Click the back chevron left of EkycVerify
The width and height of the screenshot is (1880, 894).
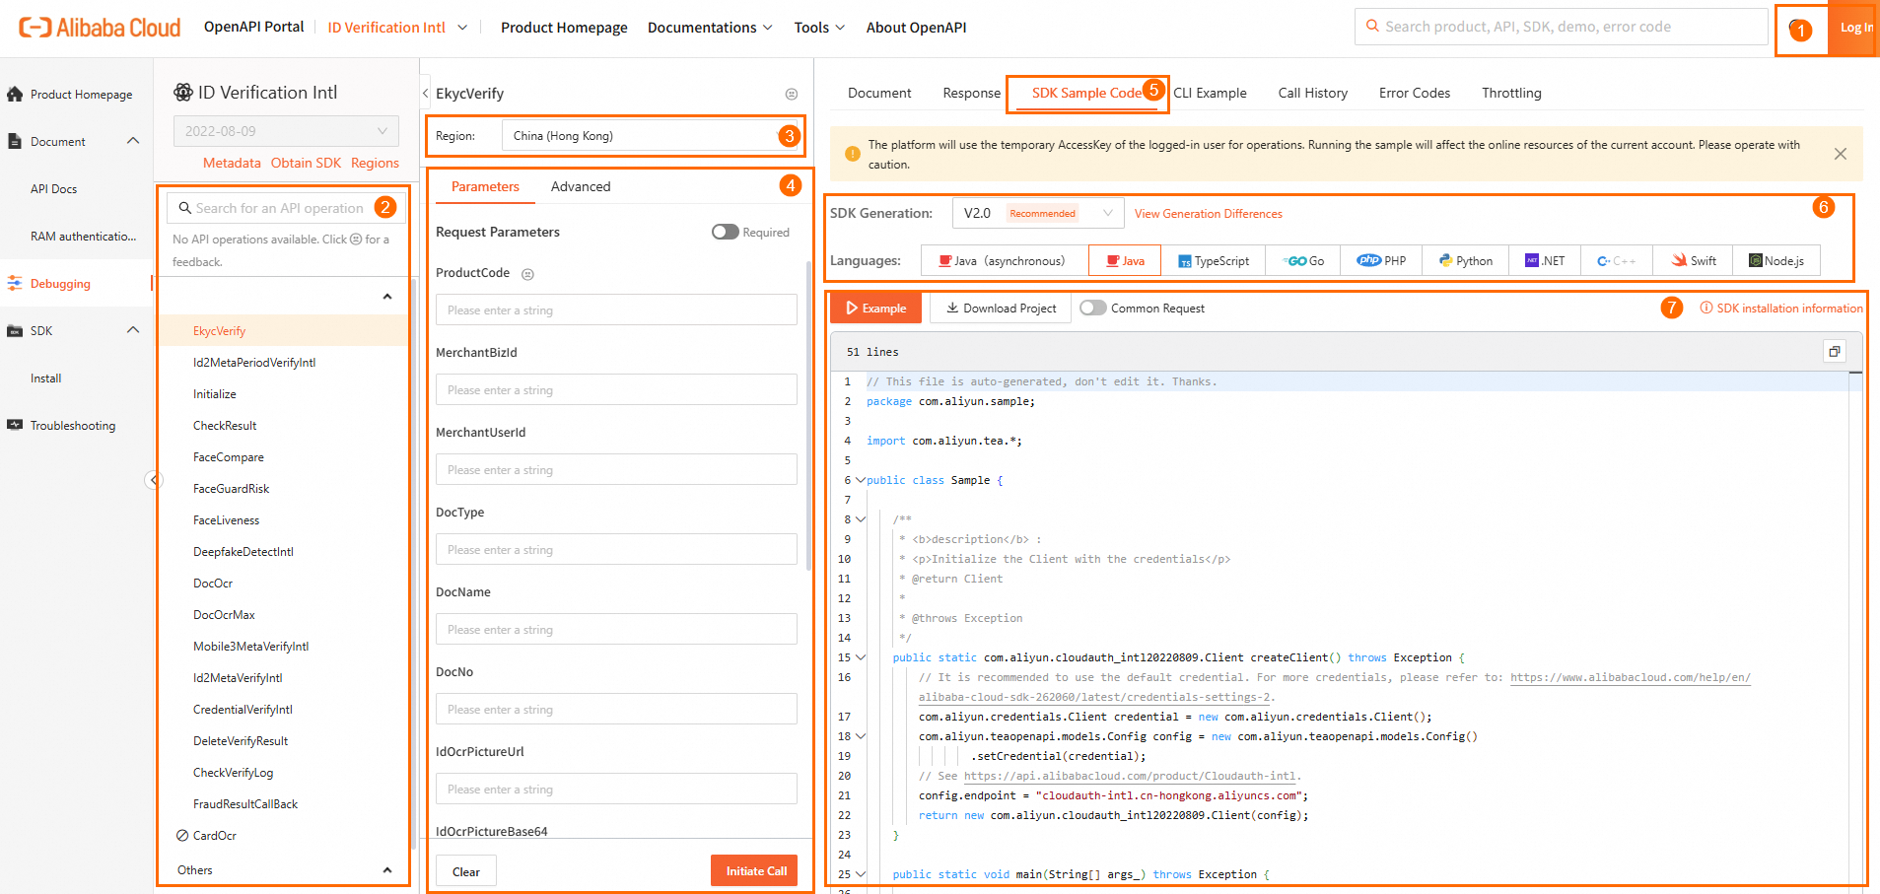pyautogui.click(x=426, y=94)
